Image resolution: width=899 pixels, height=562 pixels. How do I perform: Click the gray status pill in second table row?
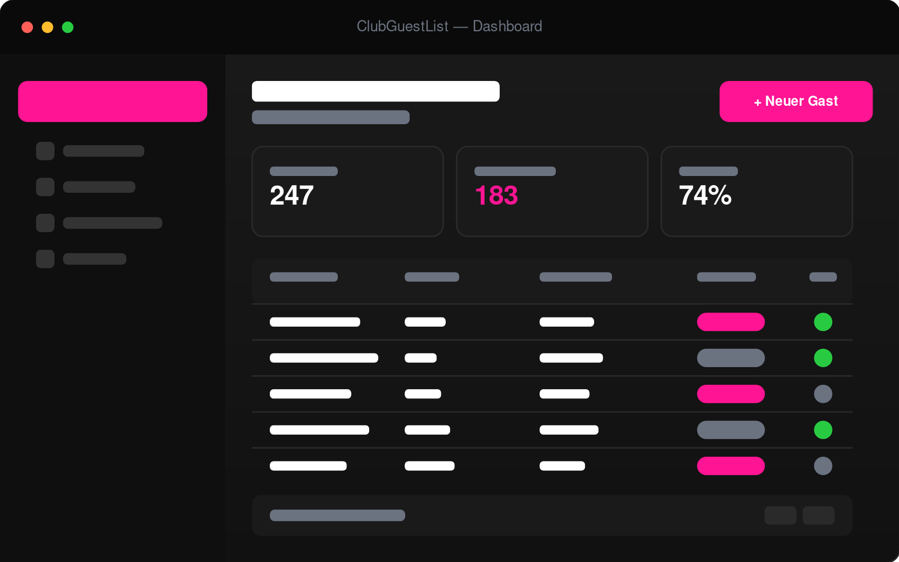click(x=731, y=358)
